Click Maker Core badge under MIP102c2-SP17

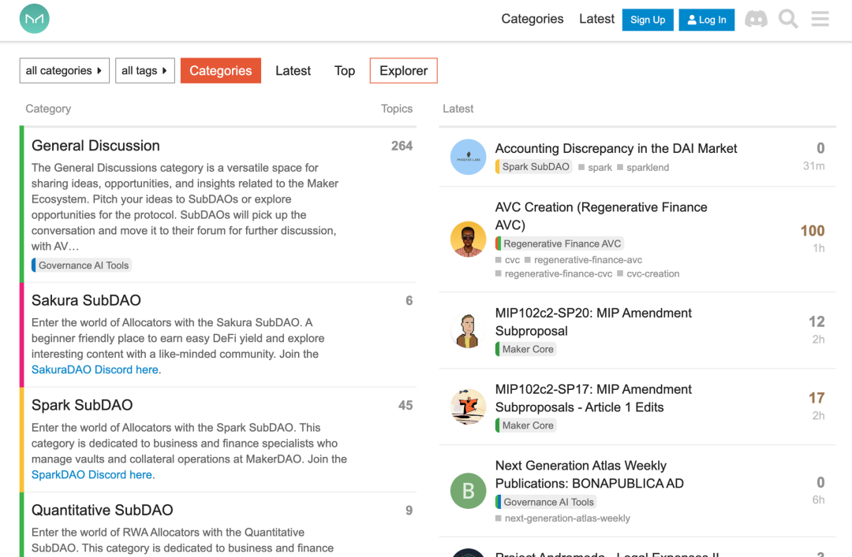point(525,425)
